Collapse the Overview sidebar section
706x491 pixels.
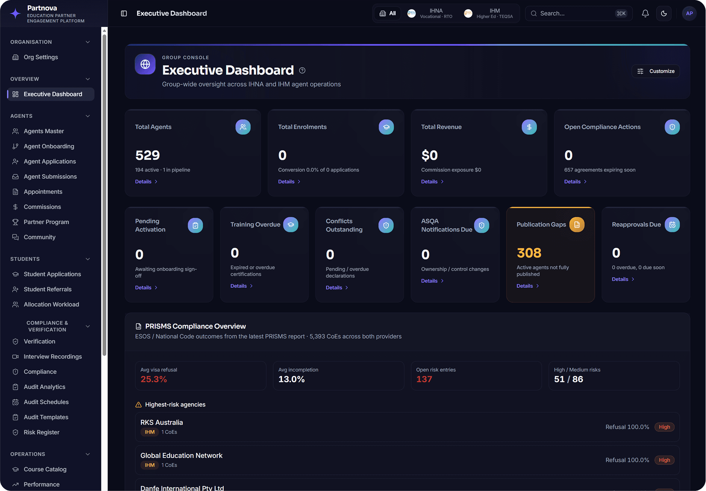click(88, 79)
